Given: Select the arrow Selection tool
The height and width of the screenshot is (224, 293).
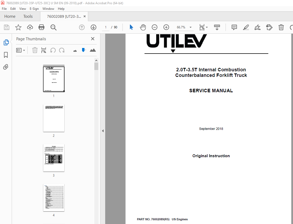Looking at the screenshot, I should (131, 27).
